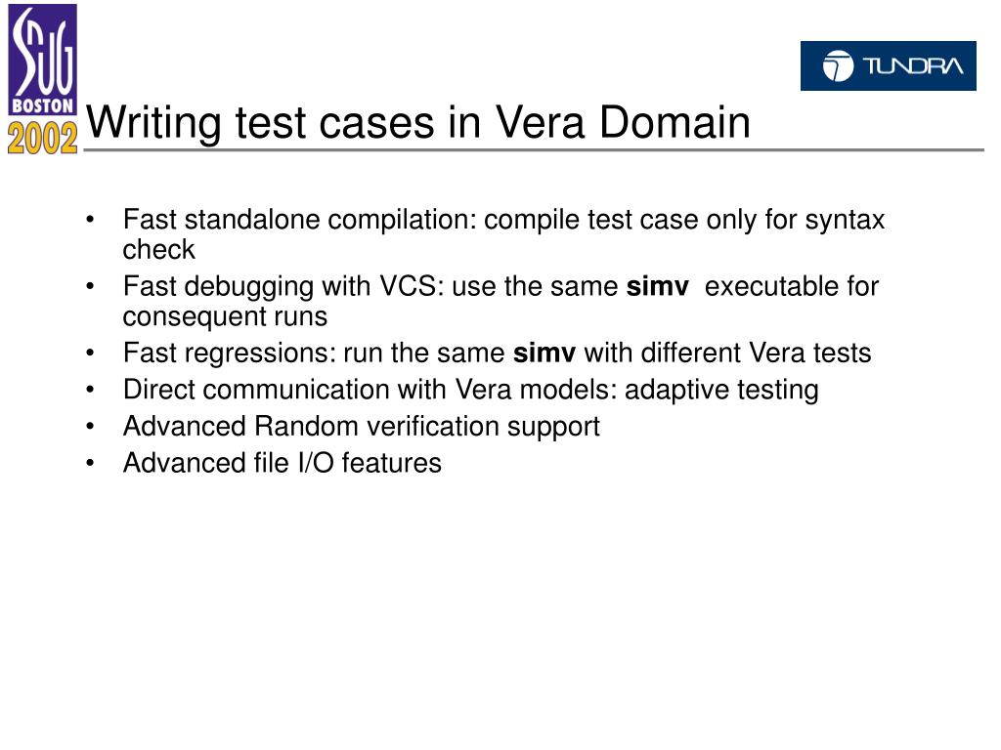
Task: Click the 'Advanced file I/O features' bullet
Action: pos(283,463)
